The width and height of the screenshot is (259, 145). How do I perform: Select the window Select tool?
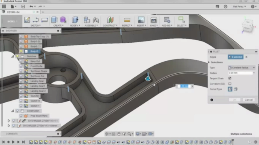(x=182, y=20)
